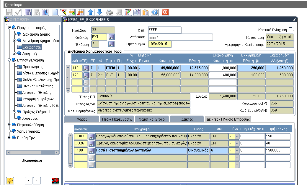The image size is (307, 185).
Task: Click the yellow pencil icon at bottom left
Action: tap(10, 181)
